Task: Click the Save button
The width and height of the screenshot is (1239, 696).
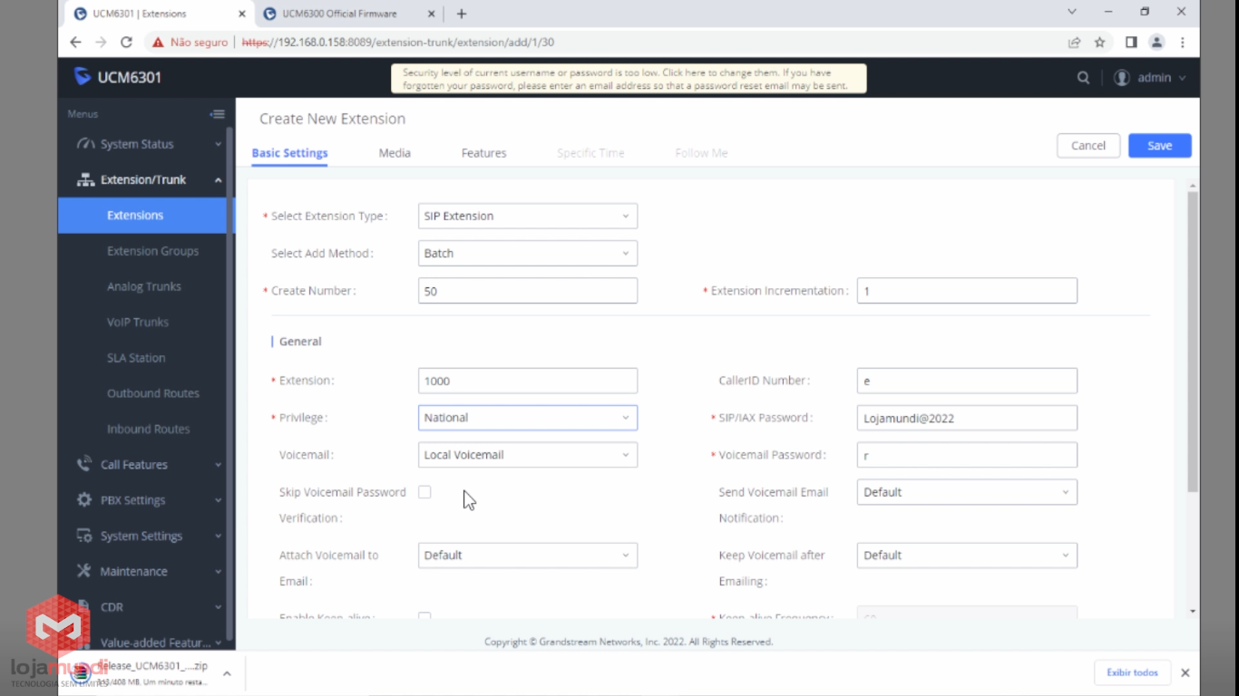Action: coord(1159,146)
